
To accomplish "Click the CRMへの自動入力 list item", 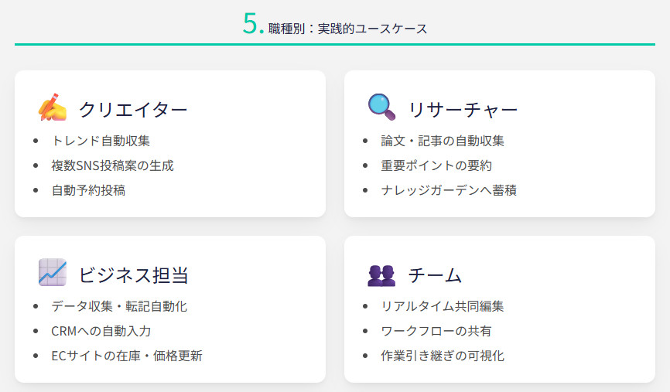I will click(101, 331).
